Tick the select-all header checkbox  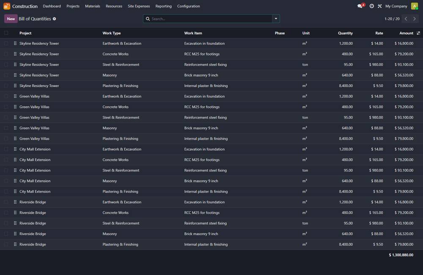[6, 33]
